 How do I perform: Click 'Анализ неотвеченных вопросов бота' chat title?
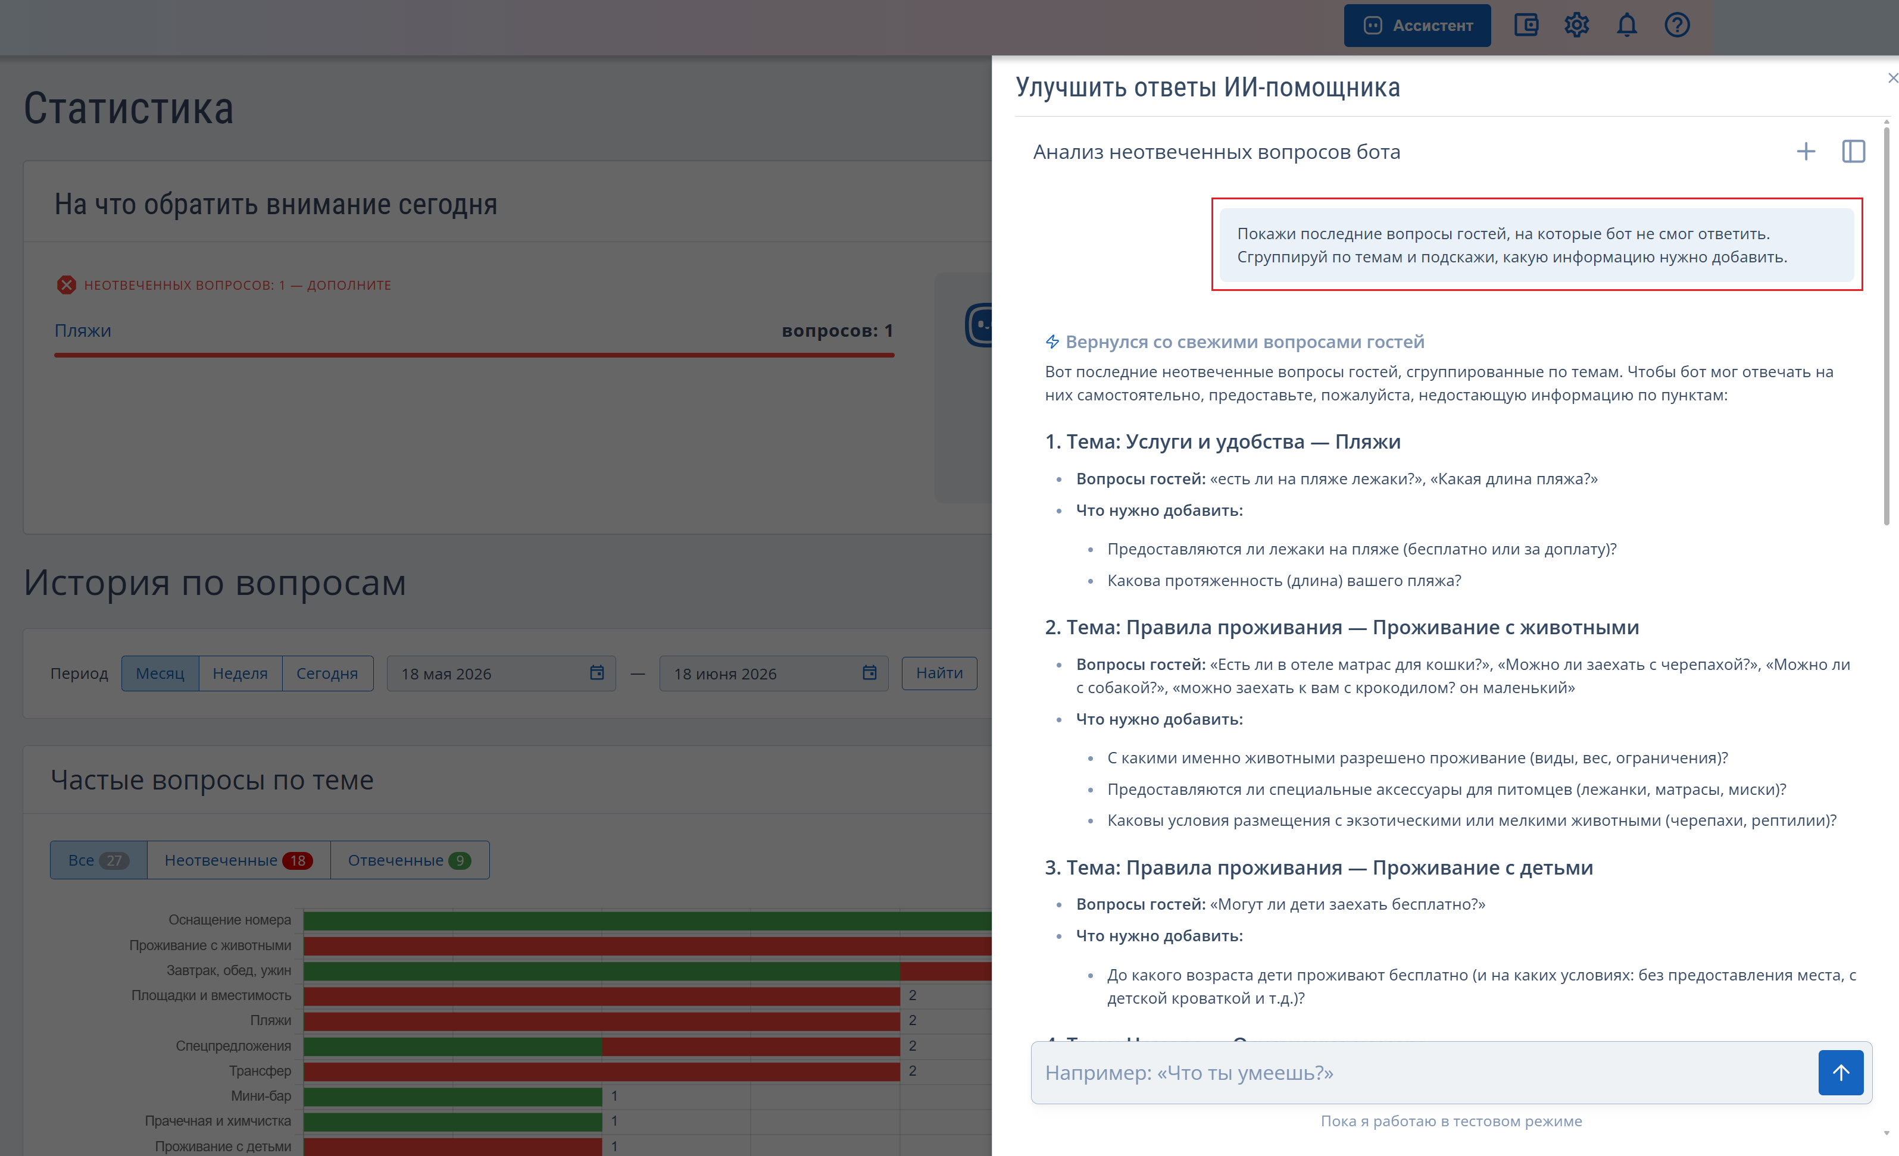[1216, 152]
